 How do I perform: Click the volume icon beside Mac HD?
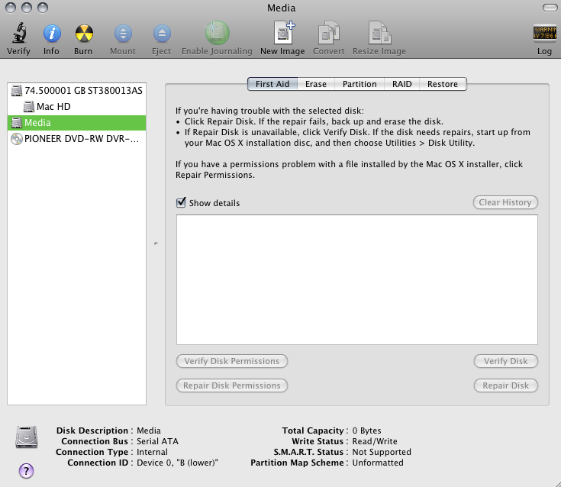(29, 107)
